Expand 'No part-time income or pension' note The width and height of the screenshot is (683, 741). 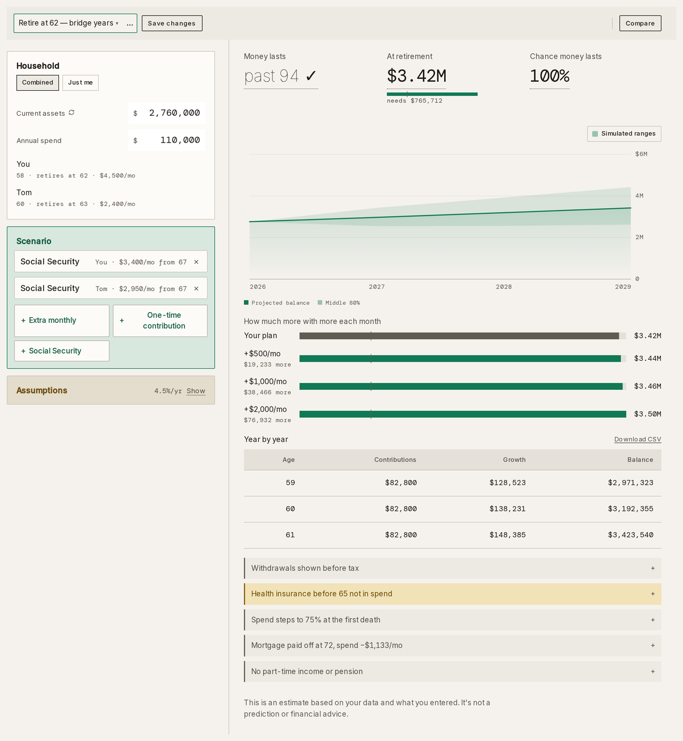coord(453,672)
